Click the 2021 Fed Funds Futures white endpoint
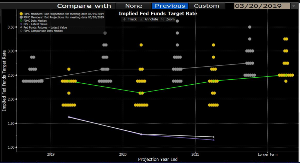300x163 pixels. 214,137
